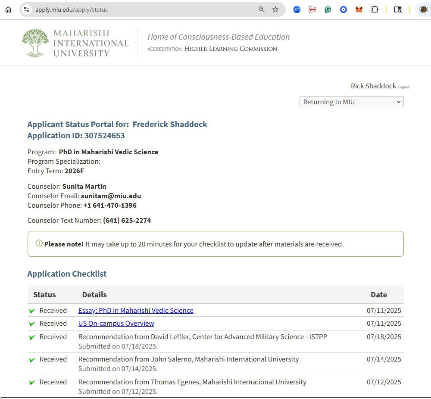Bookmark this page with the star icon

click(x=275, y=9)
